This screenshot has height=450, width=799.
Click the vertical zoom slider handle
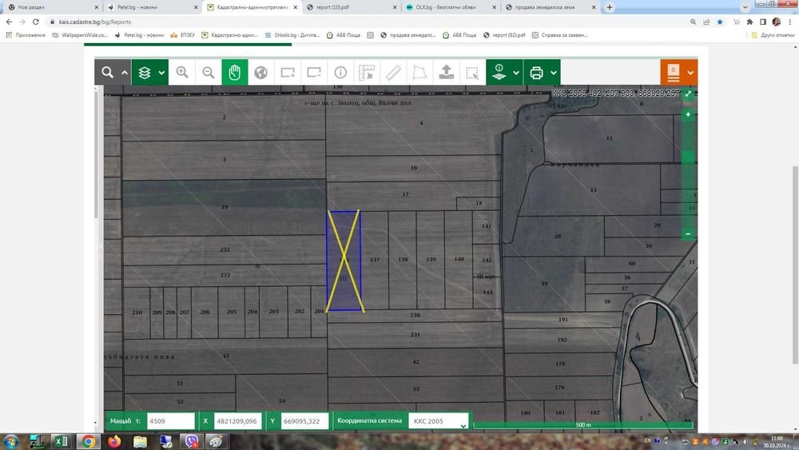click(688, 157)
